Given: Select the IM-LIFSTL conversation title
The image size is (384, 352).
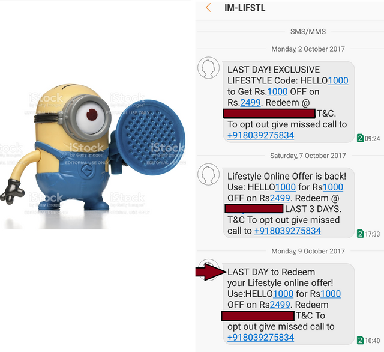Looking at the screenshot, I should 245,8.
